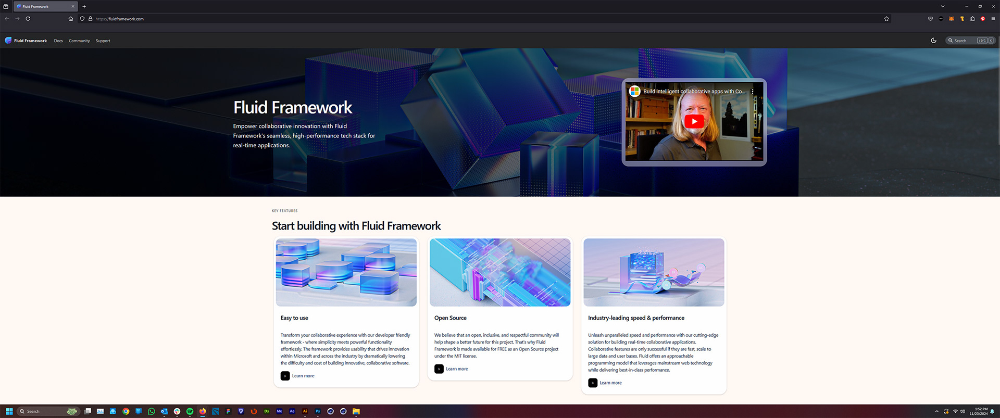Click the arrow button in the Open Source card

[439, 369]
